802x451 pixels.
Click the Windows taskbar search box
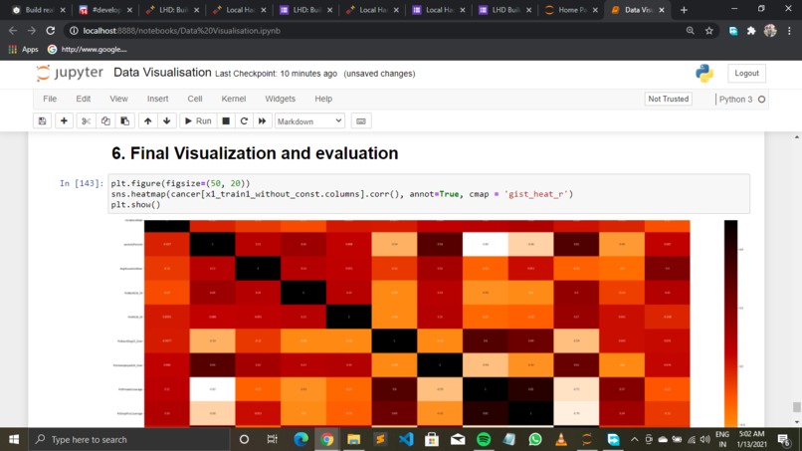tap(129, 439)
